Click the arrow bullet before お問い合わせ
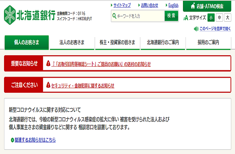This screenshot has height=154, width=235. click(139, 5)
